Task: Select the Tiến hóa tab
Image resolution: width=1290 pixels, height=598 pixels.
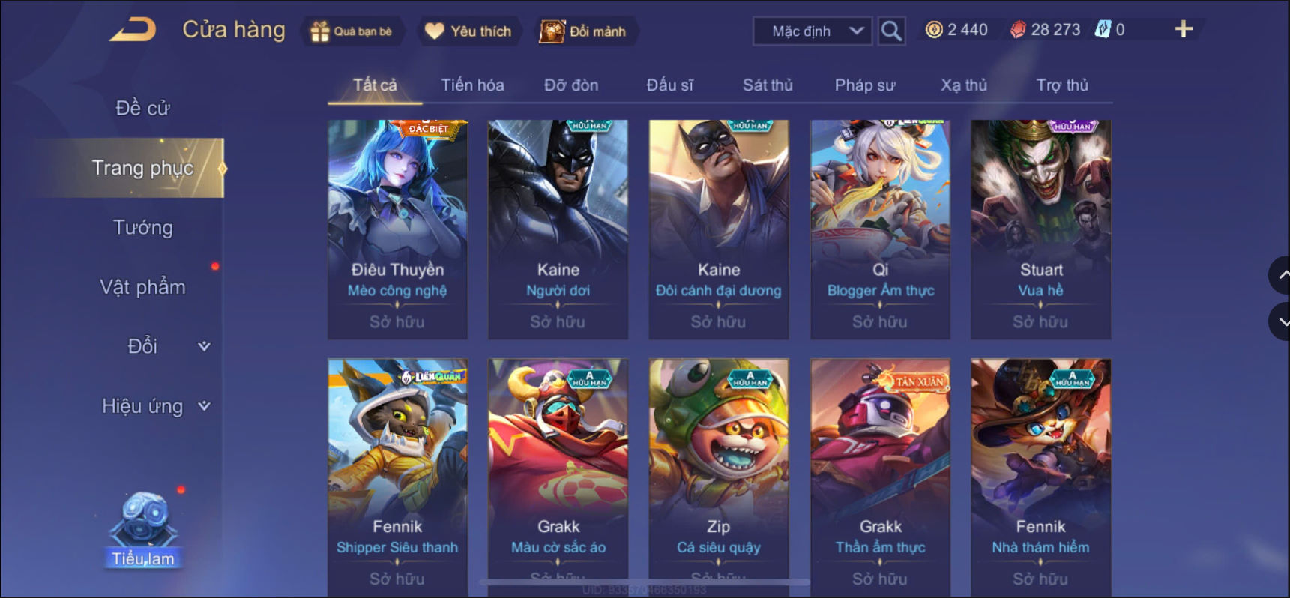Action: click(472, 85)
